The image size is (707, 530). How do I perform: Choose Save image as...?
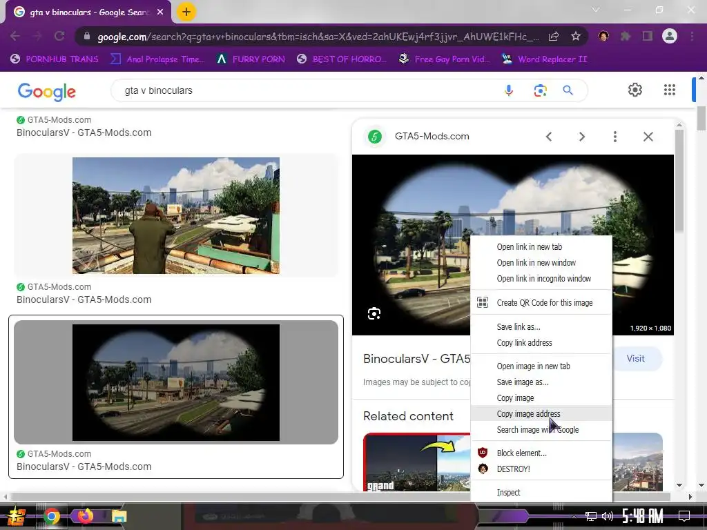tap(541, 382)
